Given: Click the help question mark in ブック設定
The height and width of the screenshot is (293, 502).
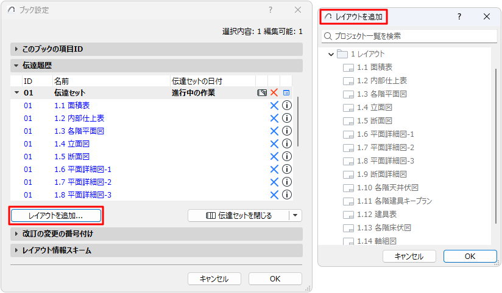Looking at the screenshot, I should (270, 10).
